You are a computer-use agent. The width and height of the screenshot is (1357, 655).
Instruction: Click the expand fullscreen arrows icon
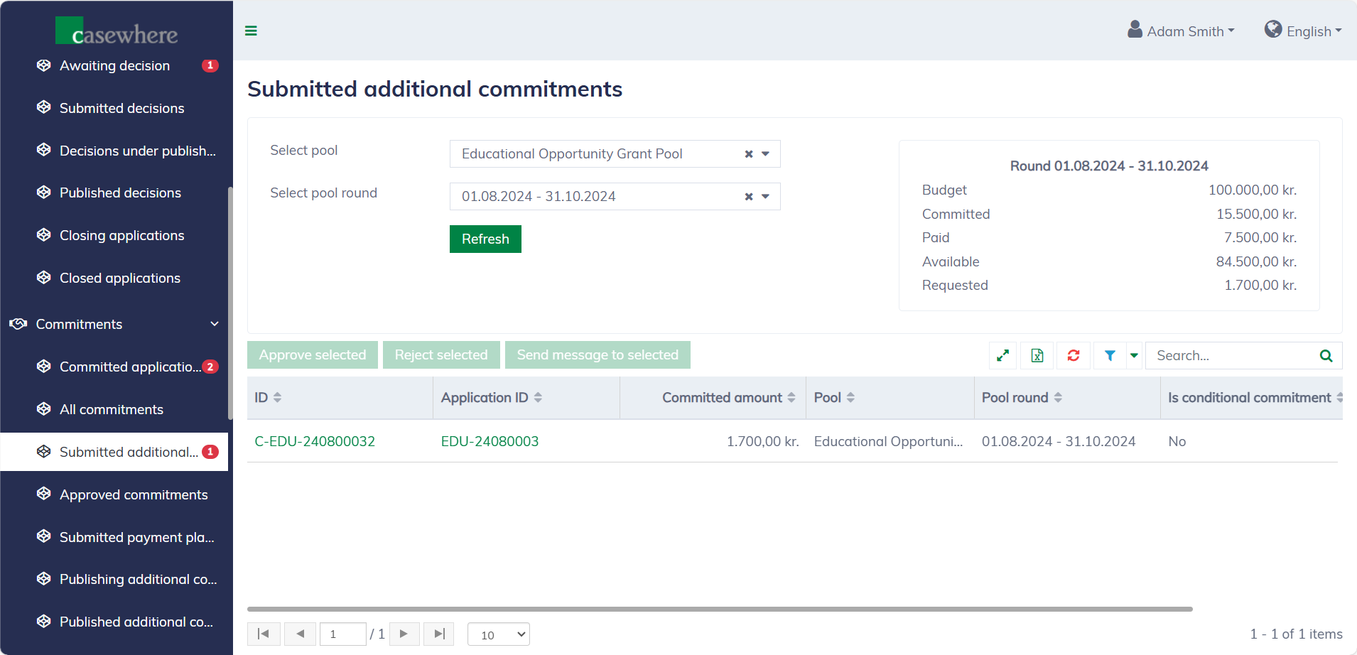click(x=1002, y=355)
